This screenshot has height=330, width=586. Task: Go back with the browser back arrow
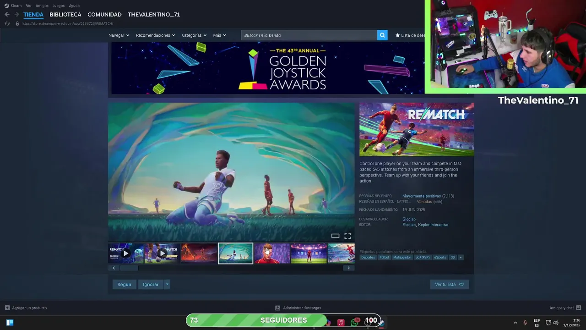click(x=7, y=15)
